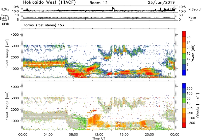Screen dimensions: 202x140
Task: Click the 'Power [dB]' colorbar title
Action: pyautogui.click(x=193, y=54)
